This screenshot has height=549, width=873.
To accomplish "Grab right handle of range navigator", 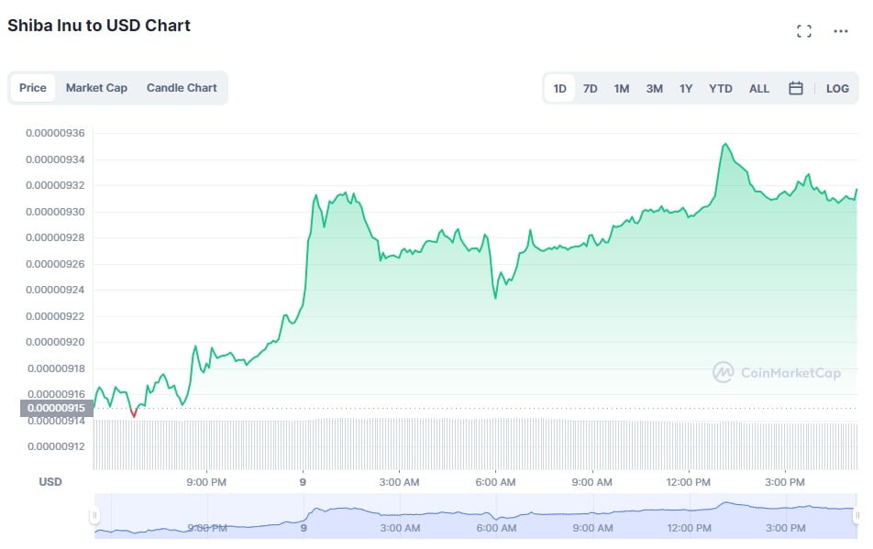I will 856,516.
